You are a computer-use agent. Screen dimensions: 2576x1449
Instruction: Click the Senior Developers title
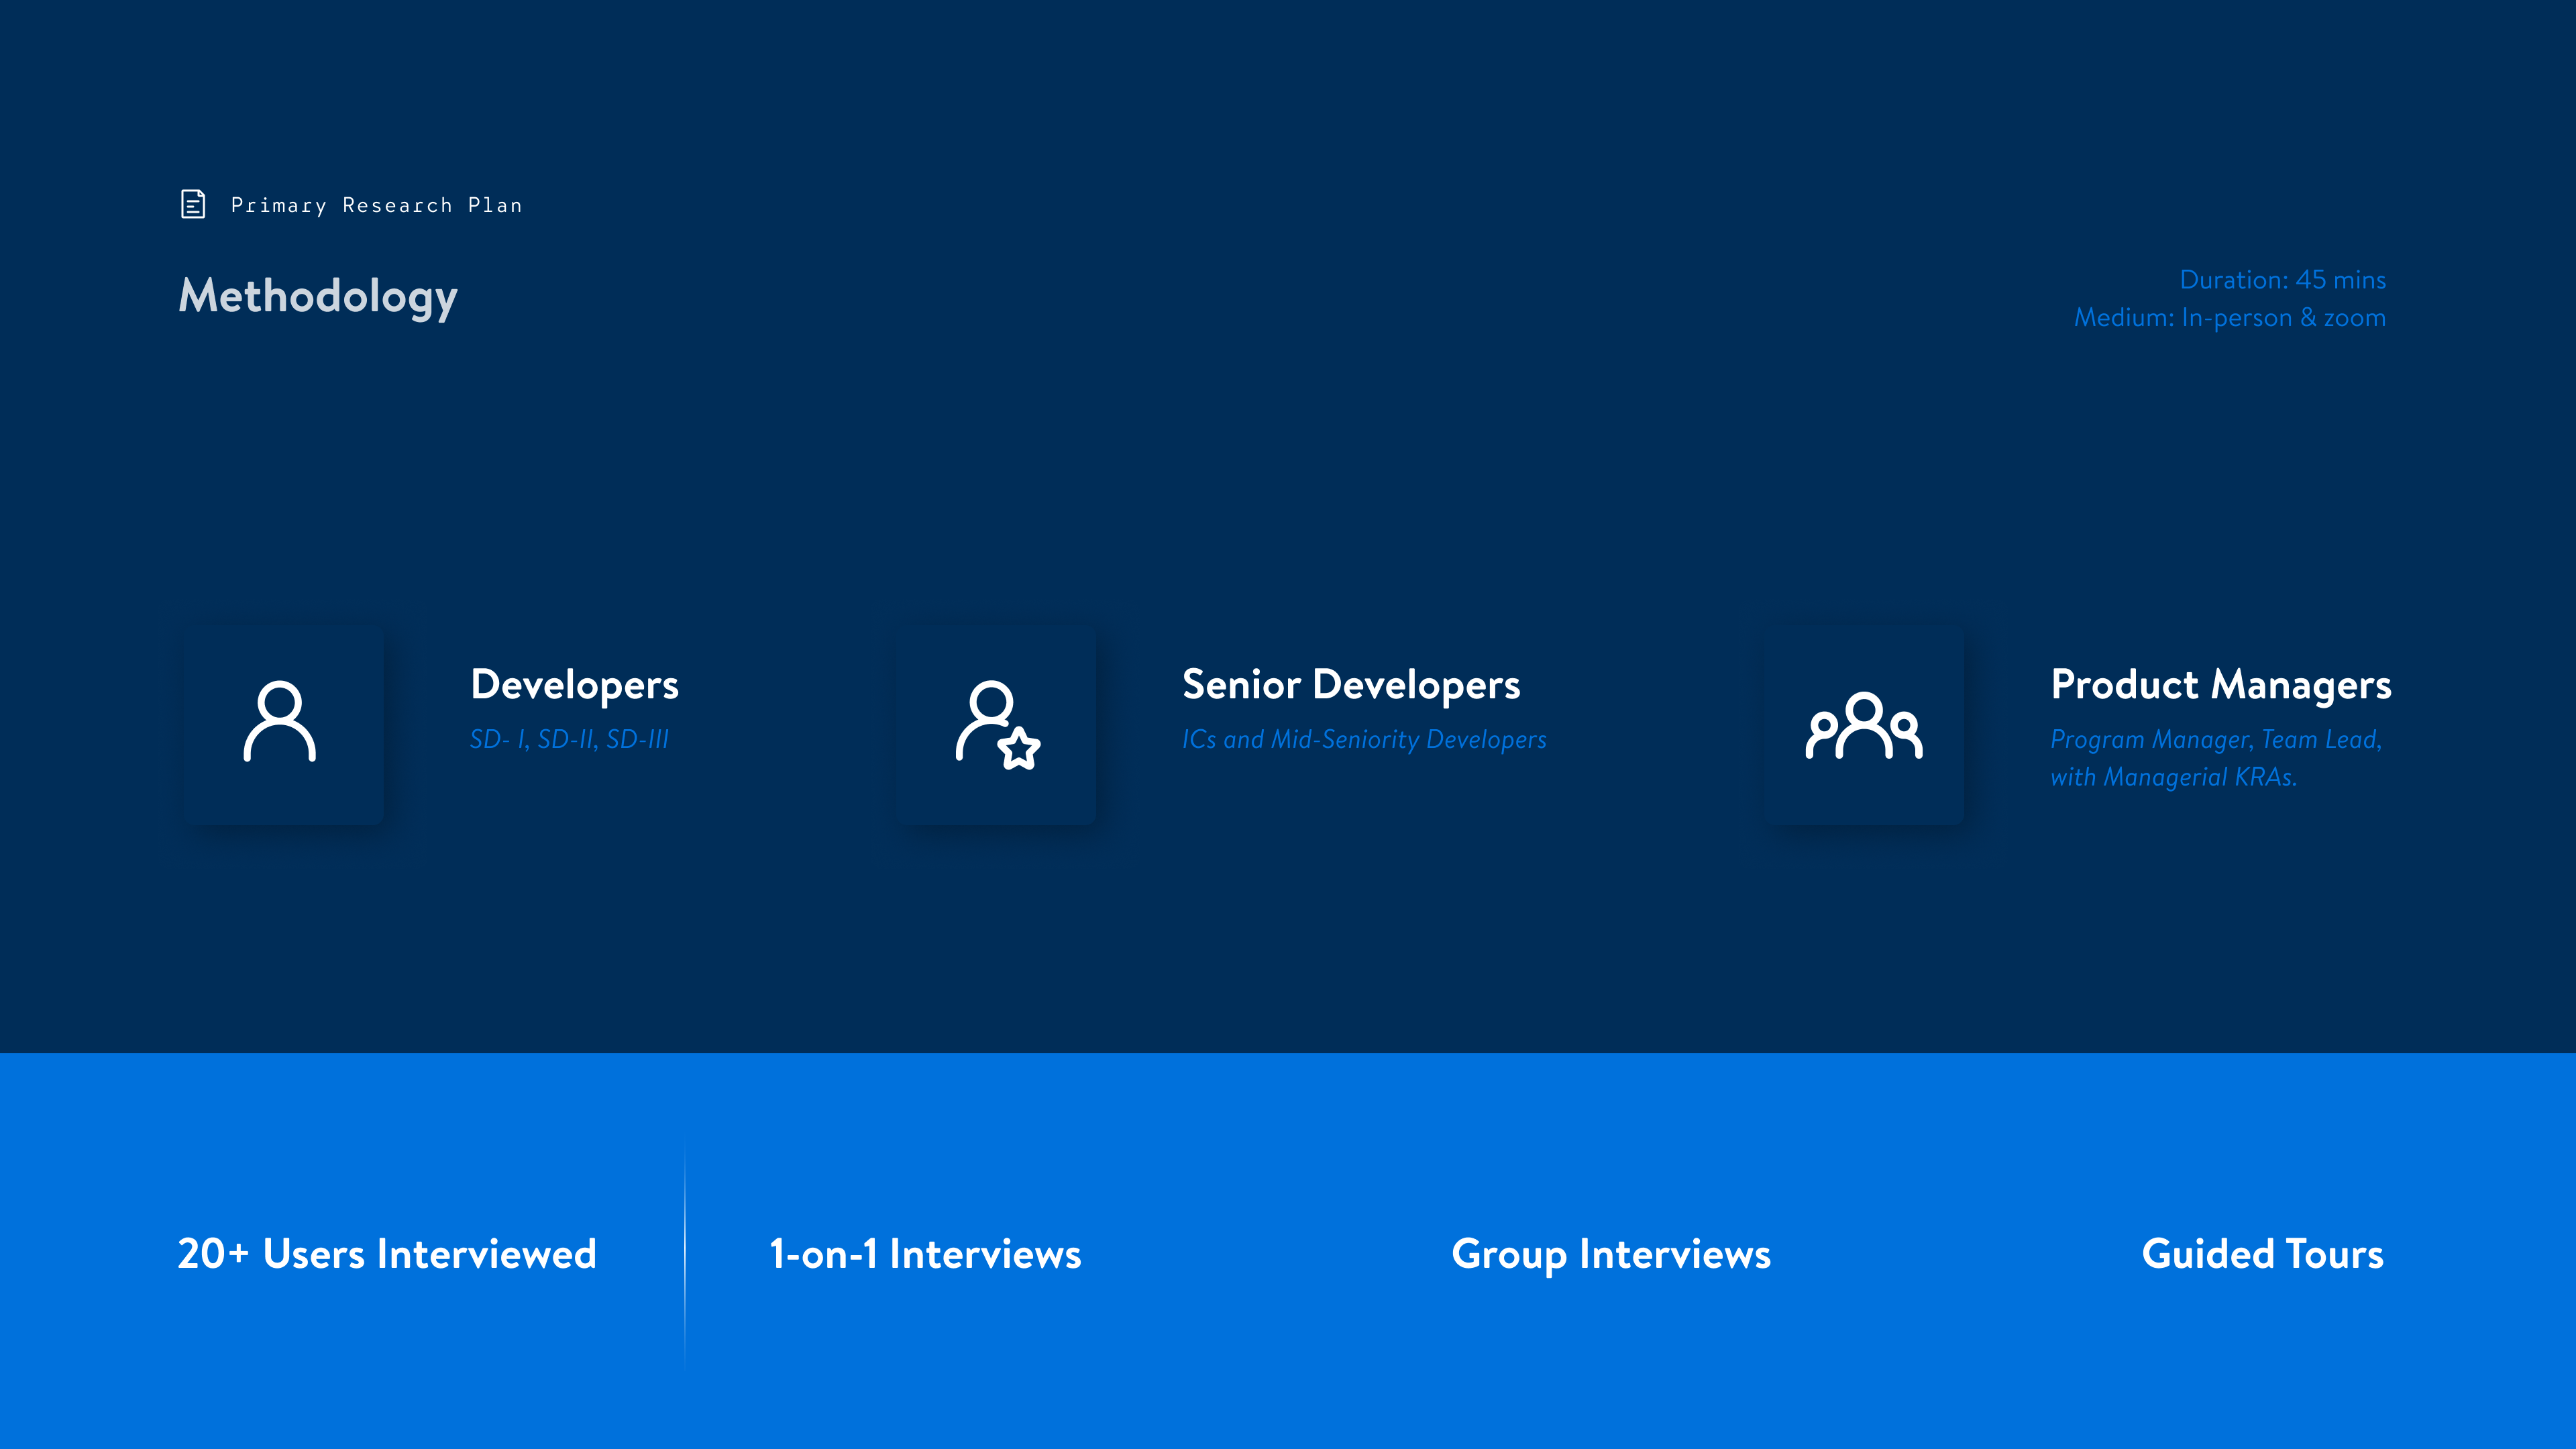point(1351,686)
